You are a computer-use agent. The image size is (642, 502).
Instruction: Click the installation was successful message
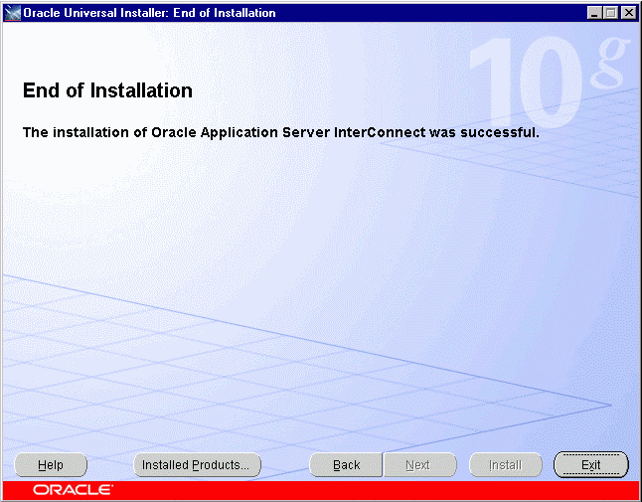click(x=281, y=132)
